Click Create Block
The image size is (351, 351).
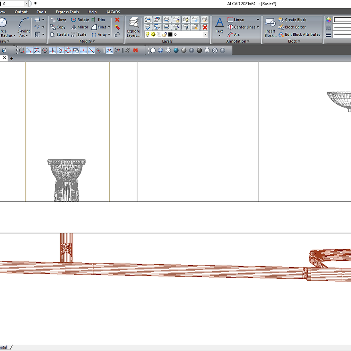coord(292,20)
